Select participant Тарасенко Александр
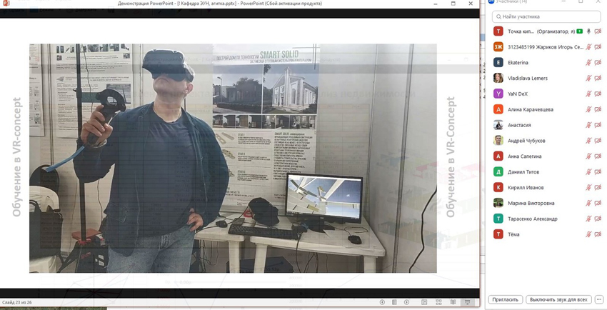607x310 pixels. [x=546, y=219]
